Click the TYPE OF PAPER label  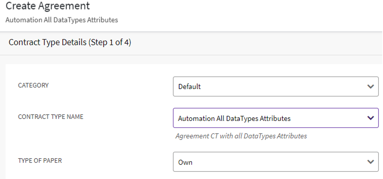click(40, 160)
